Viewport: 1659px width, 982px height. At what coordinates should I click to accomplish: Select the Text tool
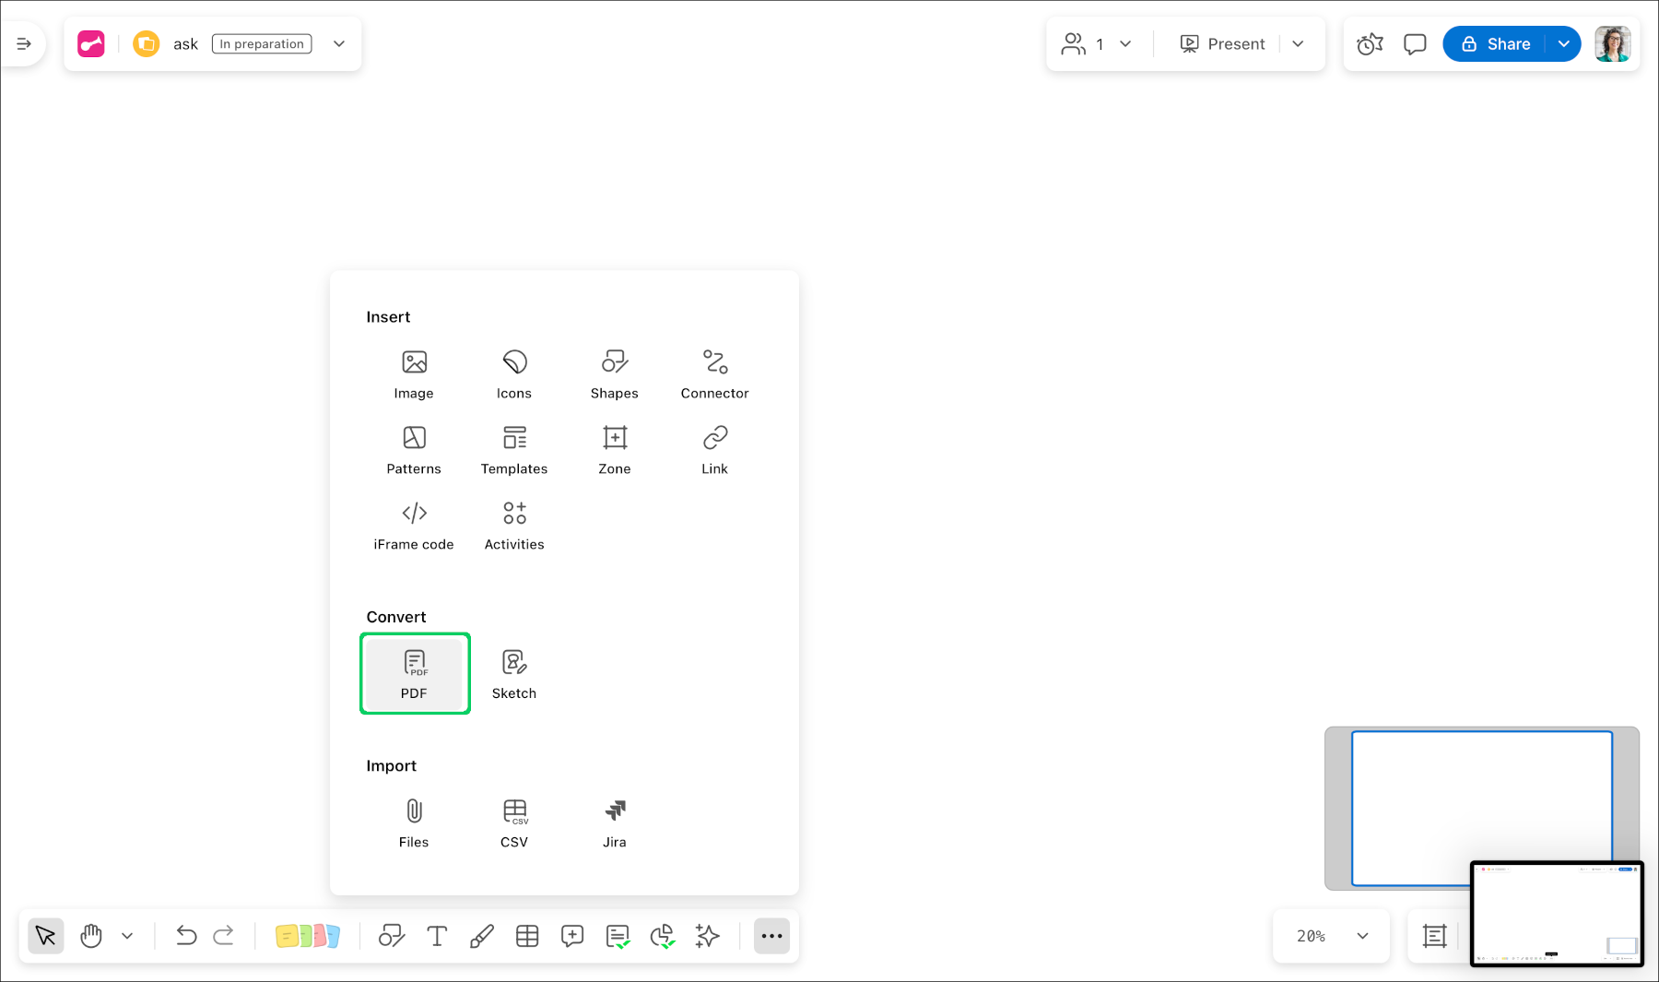[x=437, y=936]
